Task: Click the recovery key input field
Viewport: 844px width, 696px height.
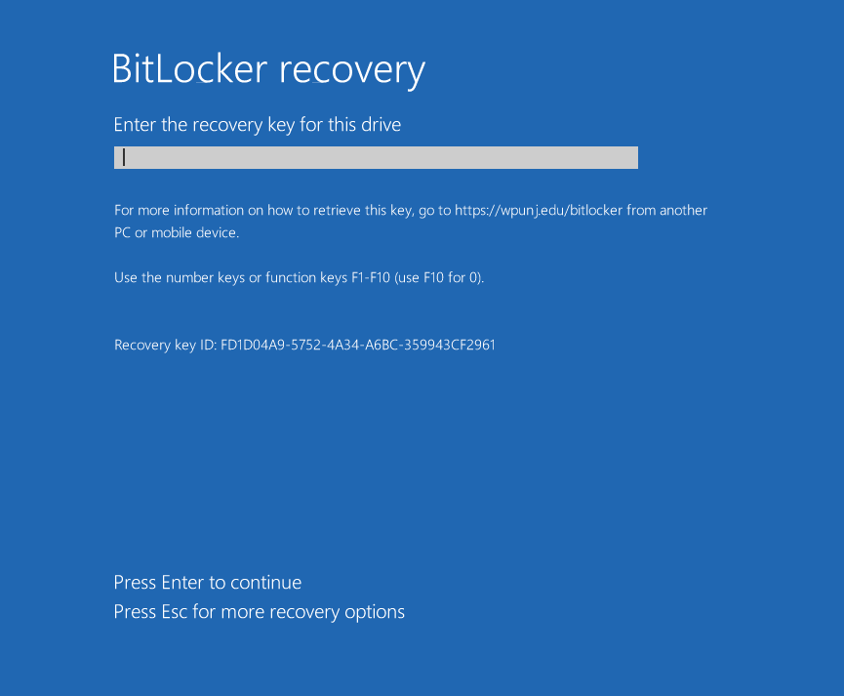Action: tap(376, 158)
